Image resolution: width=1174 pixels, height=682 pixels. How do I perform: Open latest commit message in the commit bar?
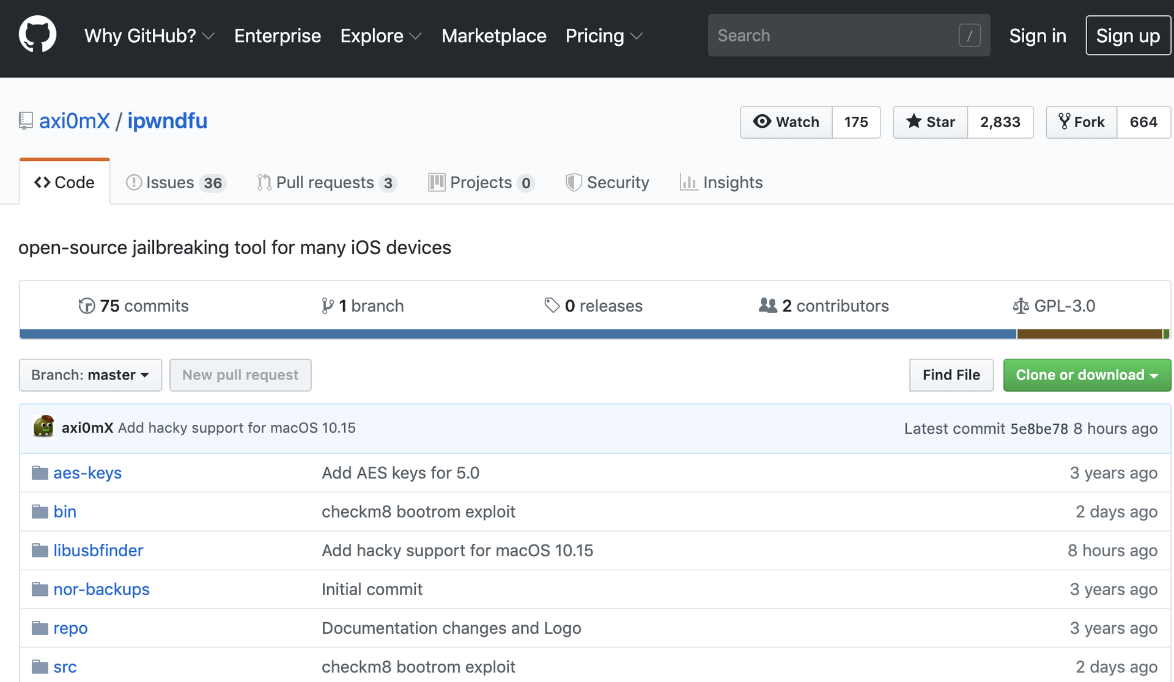point(237,428)
